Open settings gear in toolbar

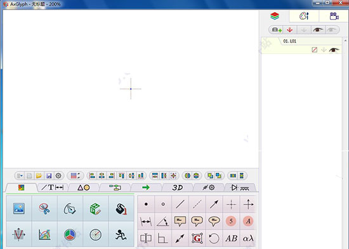point(58,176)
